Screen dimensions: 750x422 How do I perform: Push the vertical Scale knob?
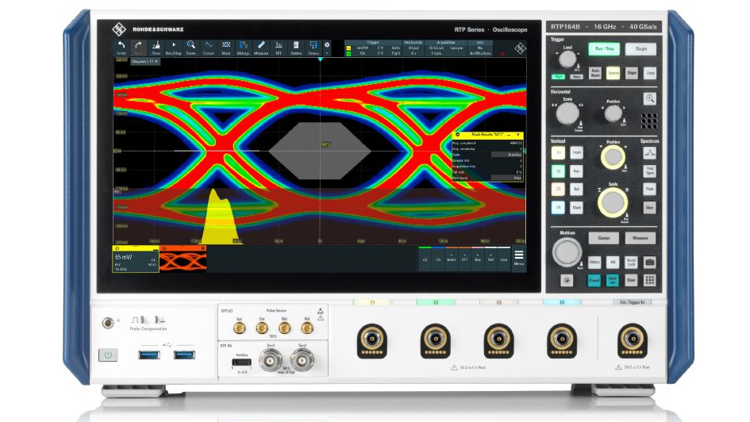[613, 202]
